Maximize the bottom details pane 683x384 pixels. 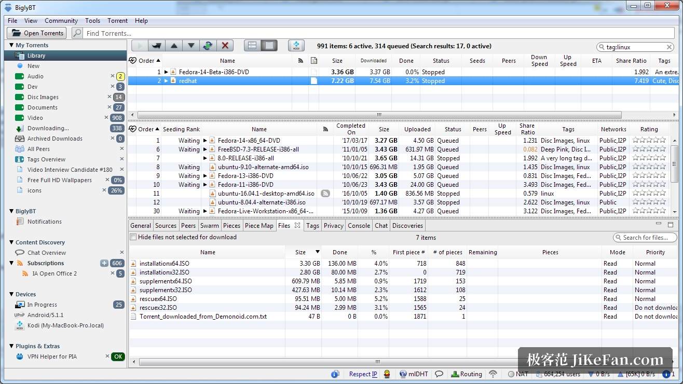tap(671, 225)
